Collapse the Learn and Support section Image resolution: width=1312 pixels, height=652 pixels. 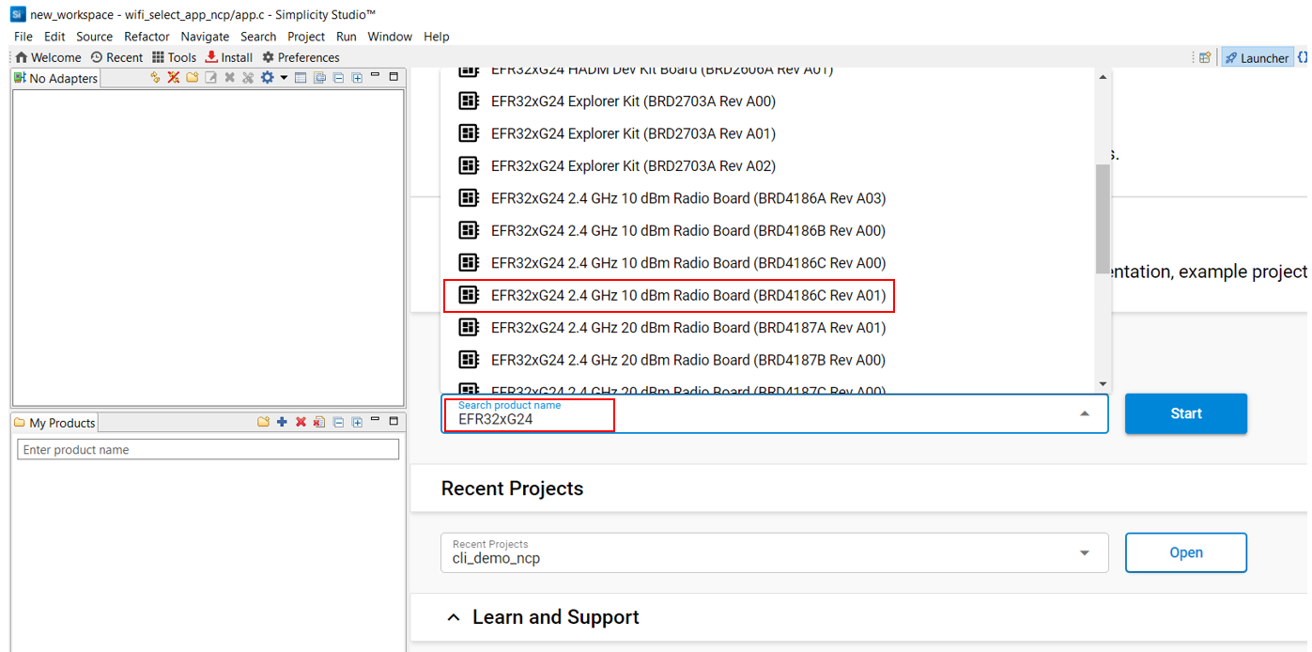coord(454,617)
